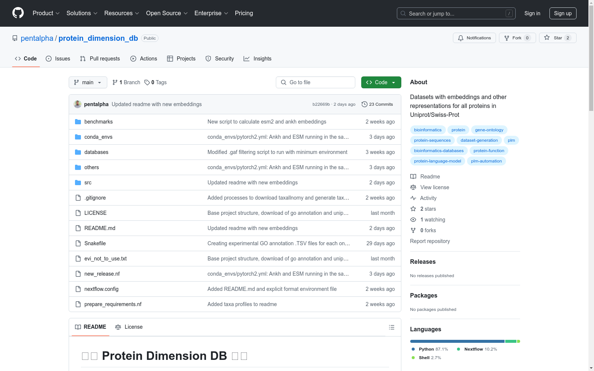Click the new_release.nf file icon
Image resolution: width=594 pixels, height=371 pixels.
pyautogui.click(x=78, y=274)
